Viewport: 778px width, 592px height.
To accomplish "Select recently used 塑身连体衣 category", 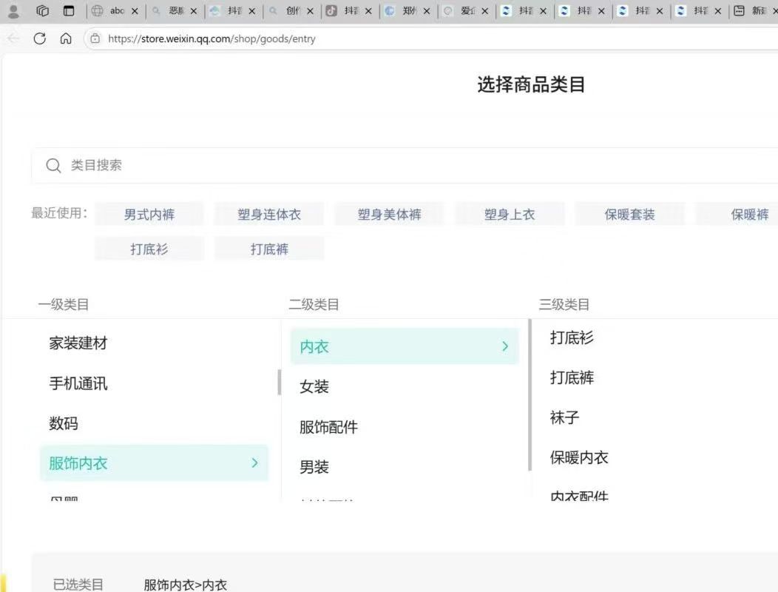I will point(269,215).
